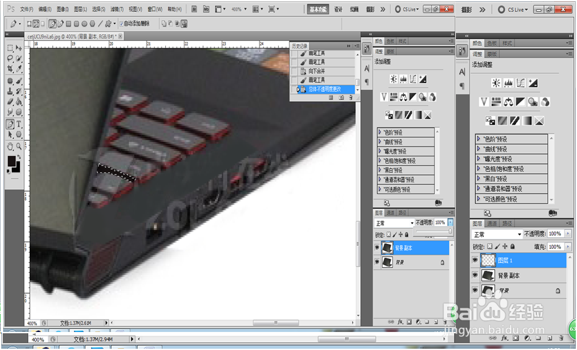Open CS Live in the left window
The image size is (577, 350).
click(407, 9)
